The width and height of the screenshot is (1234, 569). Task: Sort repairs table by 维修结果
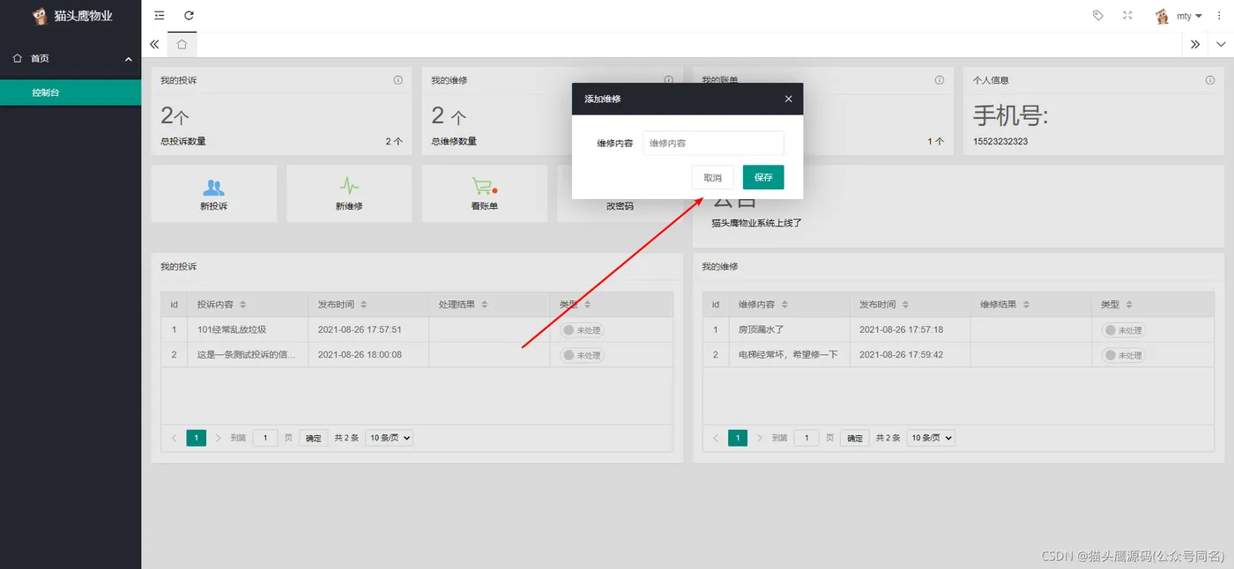click(x=1026, y=305)
